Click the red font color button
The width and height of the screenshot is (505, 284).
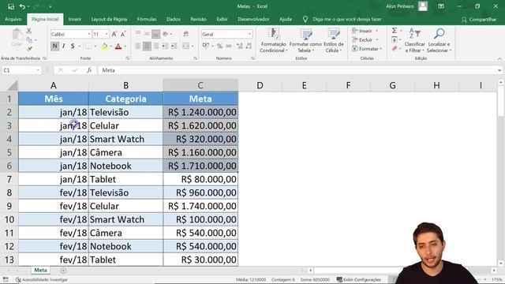click(x=118, y=47)
